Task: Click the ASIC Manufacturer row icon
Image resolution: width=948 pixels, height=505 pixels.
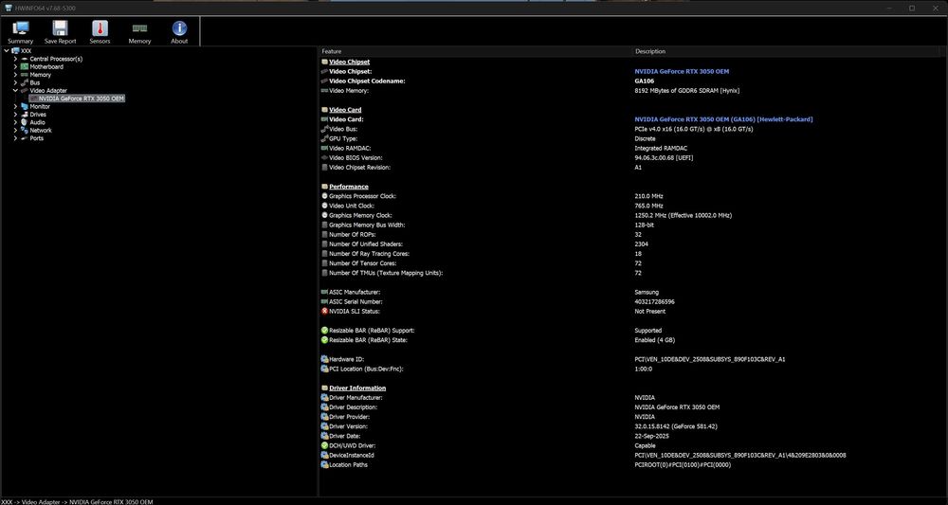Action: [324, 293]
